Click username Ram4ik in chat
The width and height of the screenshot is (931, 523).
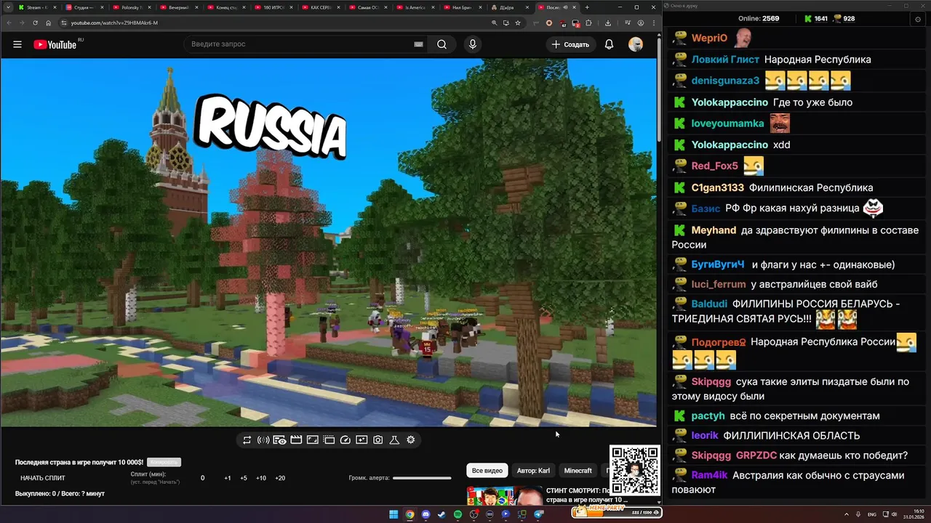[709, 475]
